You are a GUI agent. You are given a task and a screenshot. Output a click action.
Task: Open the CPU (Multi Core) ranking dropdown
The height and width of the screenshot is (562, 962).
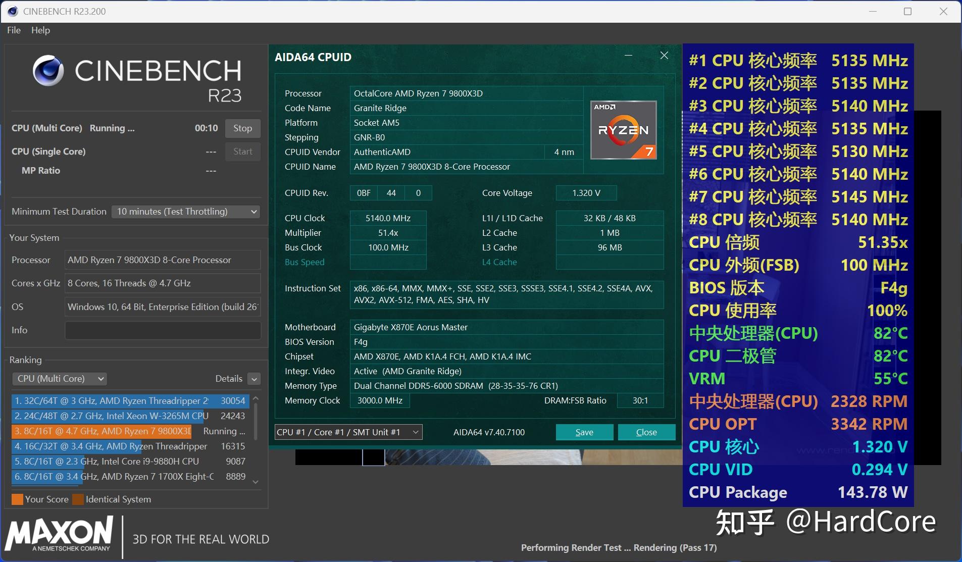point(59,378)
